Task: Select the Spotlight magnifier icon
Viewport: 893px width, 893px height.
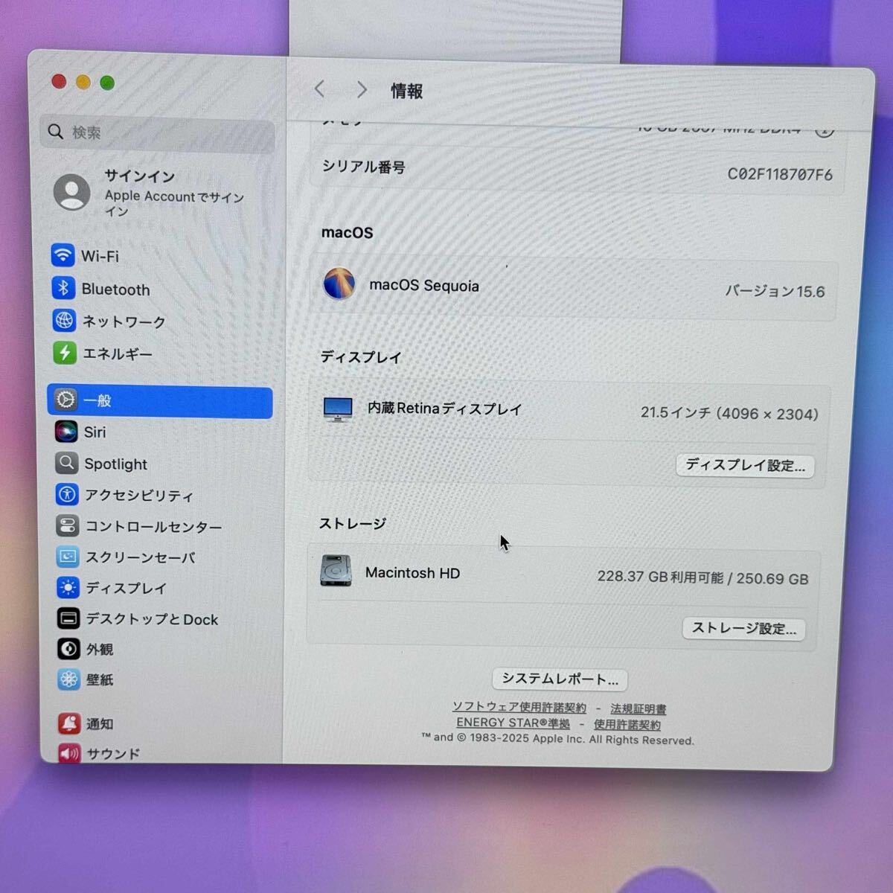Action: (x=66, y=463)
